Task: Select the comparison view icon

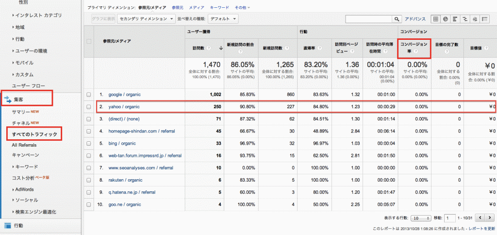Action: pos(464,19)
